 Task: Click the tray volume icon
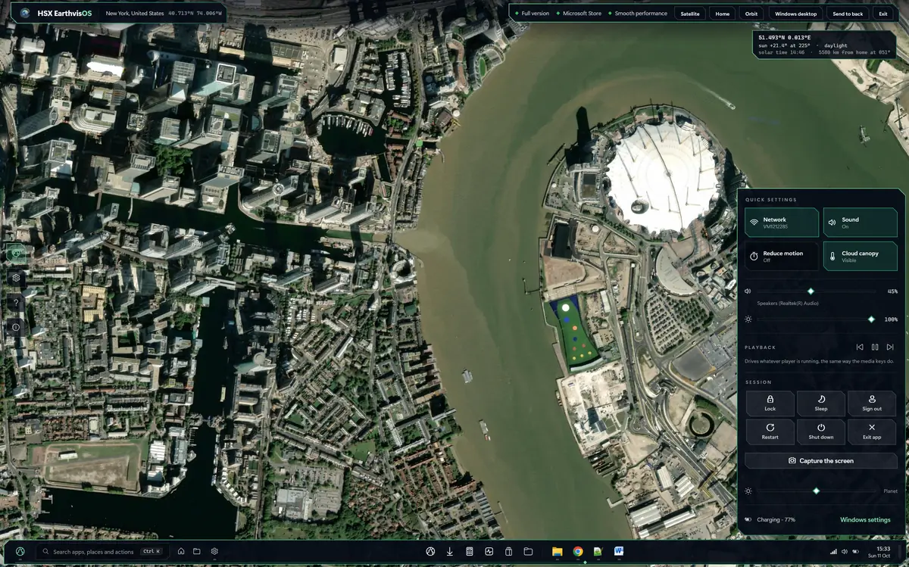pyautogui.click(x=845, y=551)
